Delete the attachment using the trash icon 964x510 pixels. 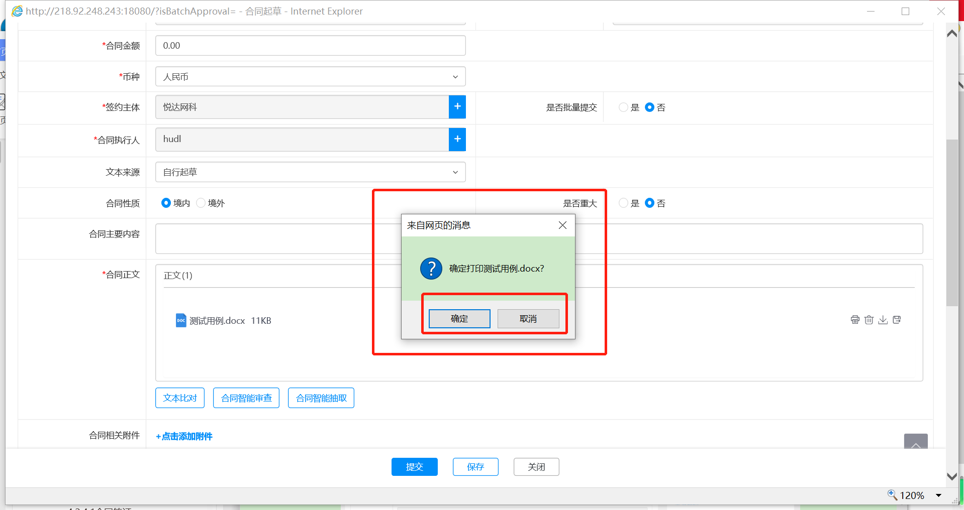869,320
